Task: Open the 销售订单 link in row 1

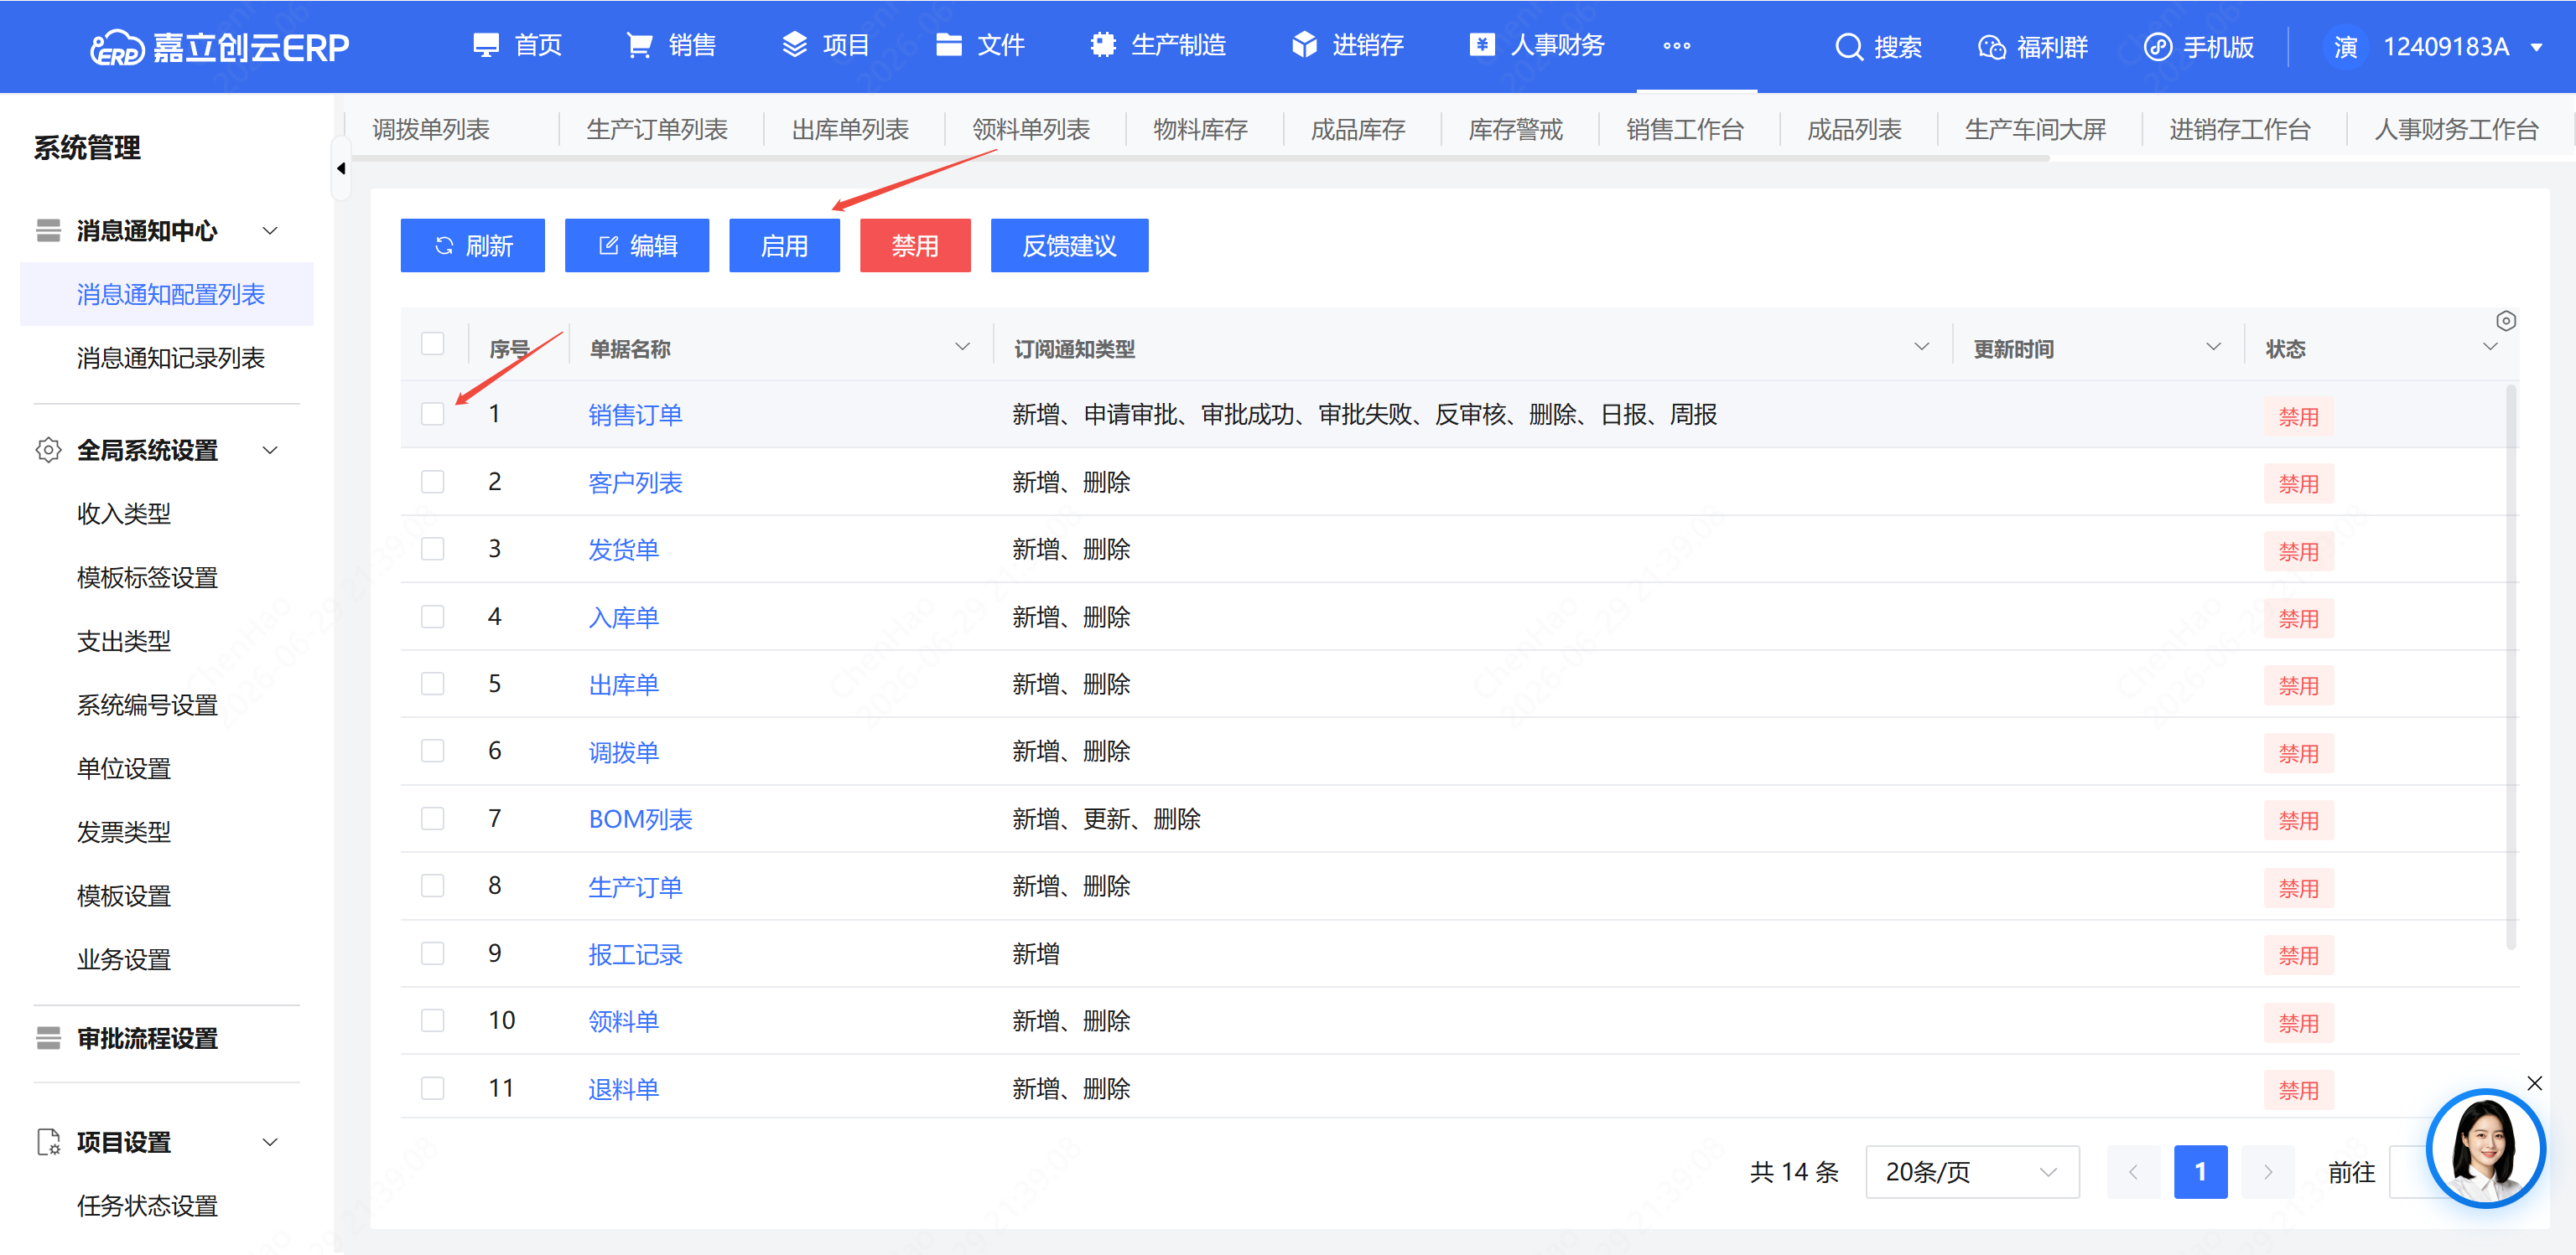Action: pos(635,415)
